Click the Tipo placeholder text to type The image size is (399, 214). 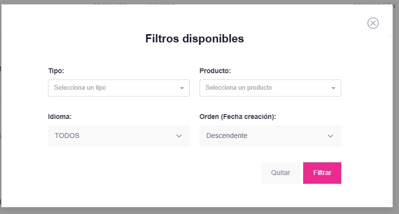(80, 88)
